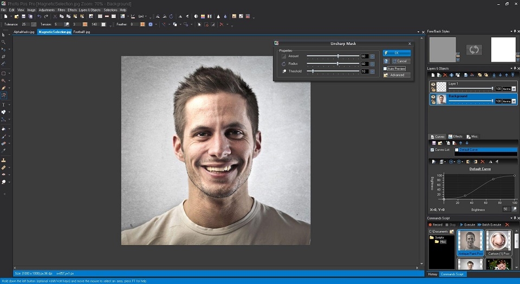The height and width of the screenshot is (284, 520).
Task: Click the Undo arrow in the toolbar
Action: tap(39, 16)
